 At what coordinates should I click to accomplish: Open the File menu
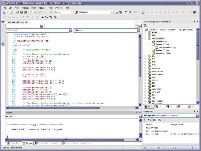[x=4, y=8]
